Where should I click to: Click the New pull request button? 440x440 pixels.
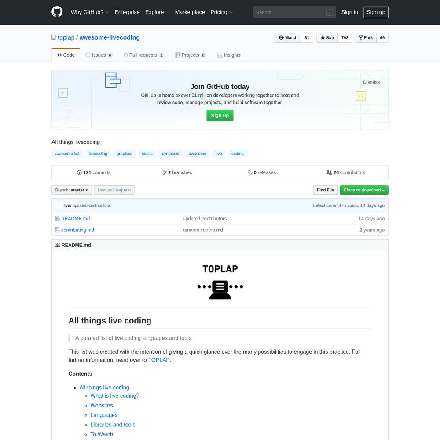(x=114, y=190)
